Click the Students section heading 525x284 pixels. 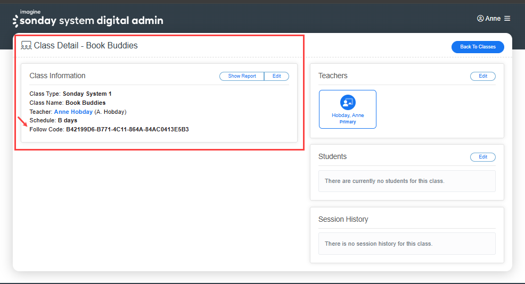[x=332, y=156]
